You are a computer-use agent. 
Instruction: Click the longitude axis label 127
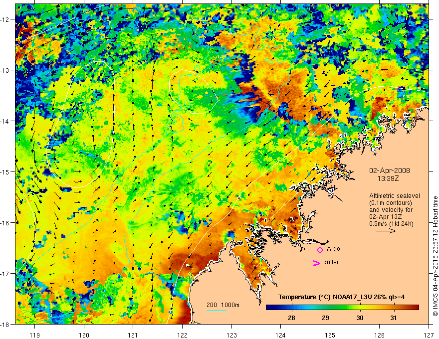[429, 336]
